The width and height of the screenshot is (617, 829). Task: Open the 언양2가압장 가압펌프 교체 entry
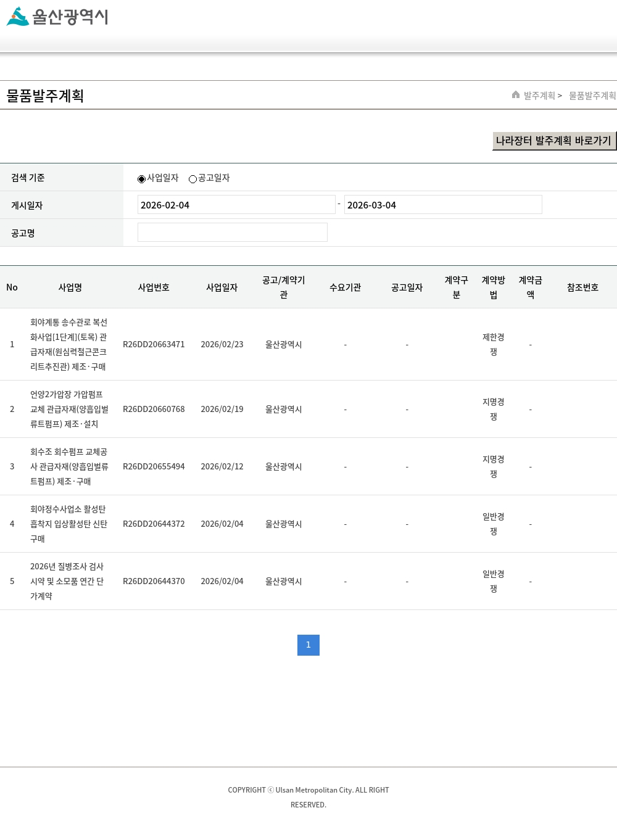(69, 409)
